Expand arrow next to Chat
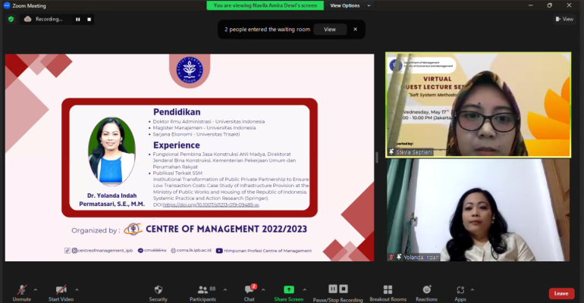Image resolution: width=584 pixels, height=303 pixels. (x=263, y=289)
